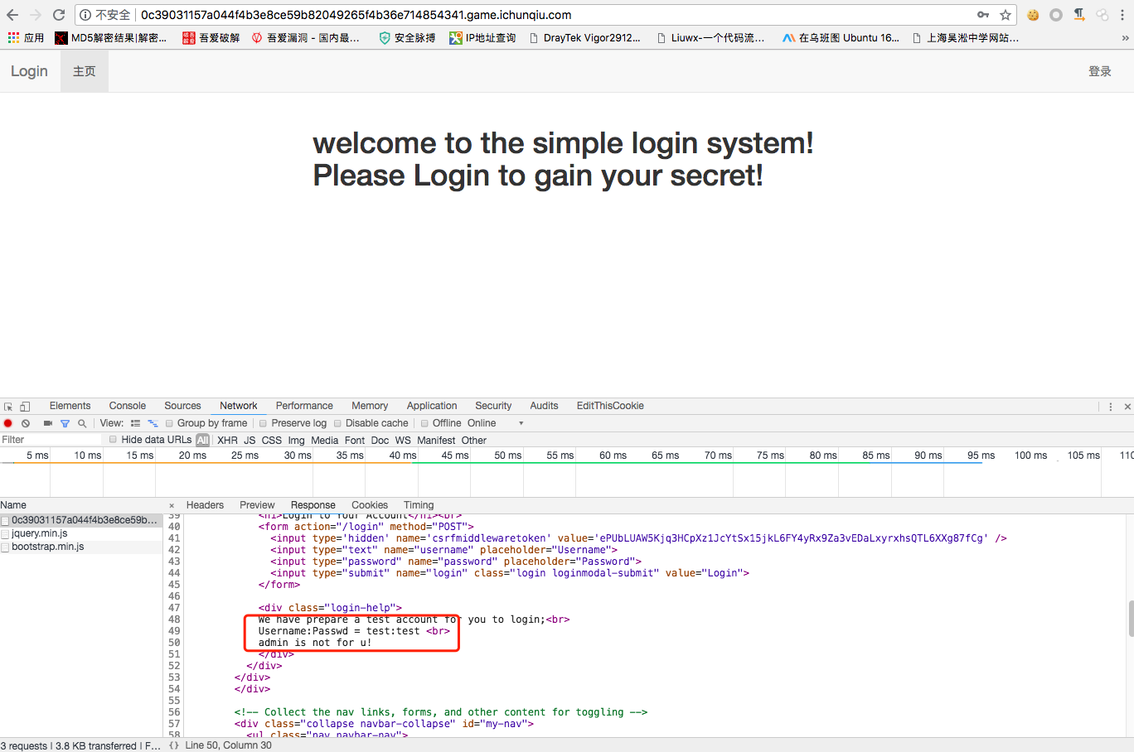Image resolution: width=1134 pixels, height=752 pixels.
Task: Close the DevTools panel
Action: (x=1127, y=407)
